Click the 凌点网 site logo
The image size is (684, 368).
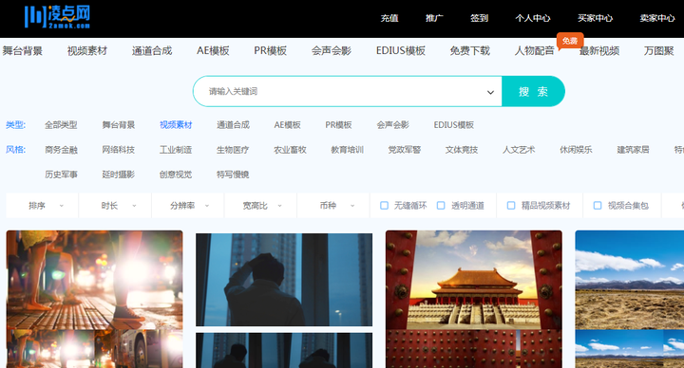(57, 16)
